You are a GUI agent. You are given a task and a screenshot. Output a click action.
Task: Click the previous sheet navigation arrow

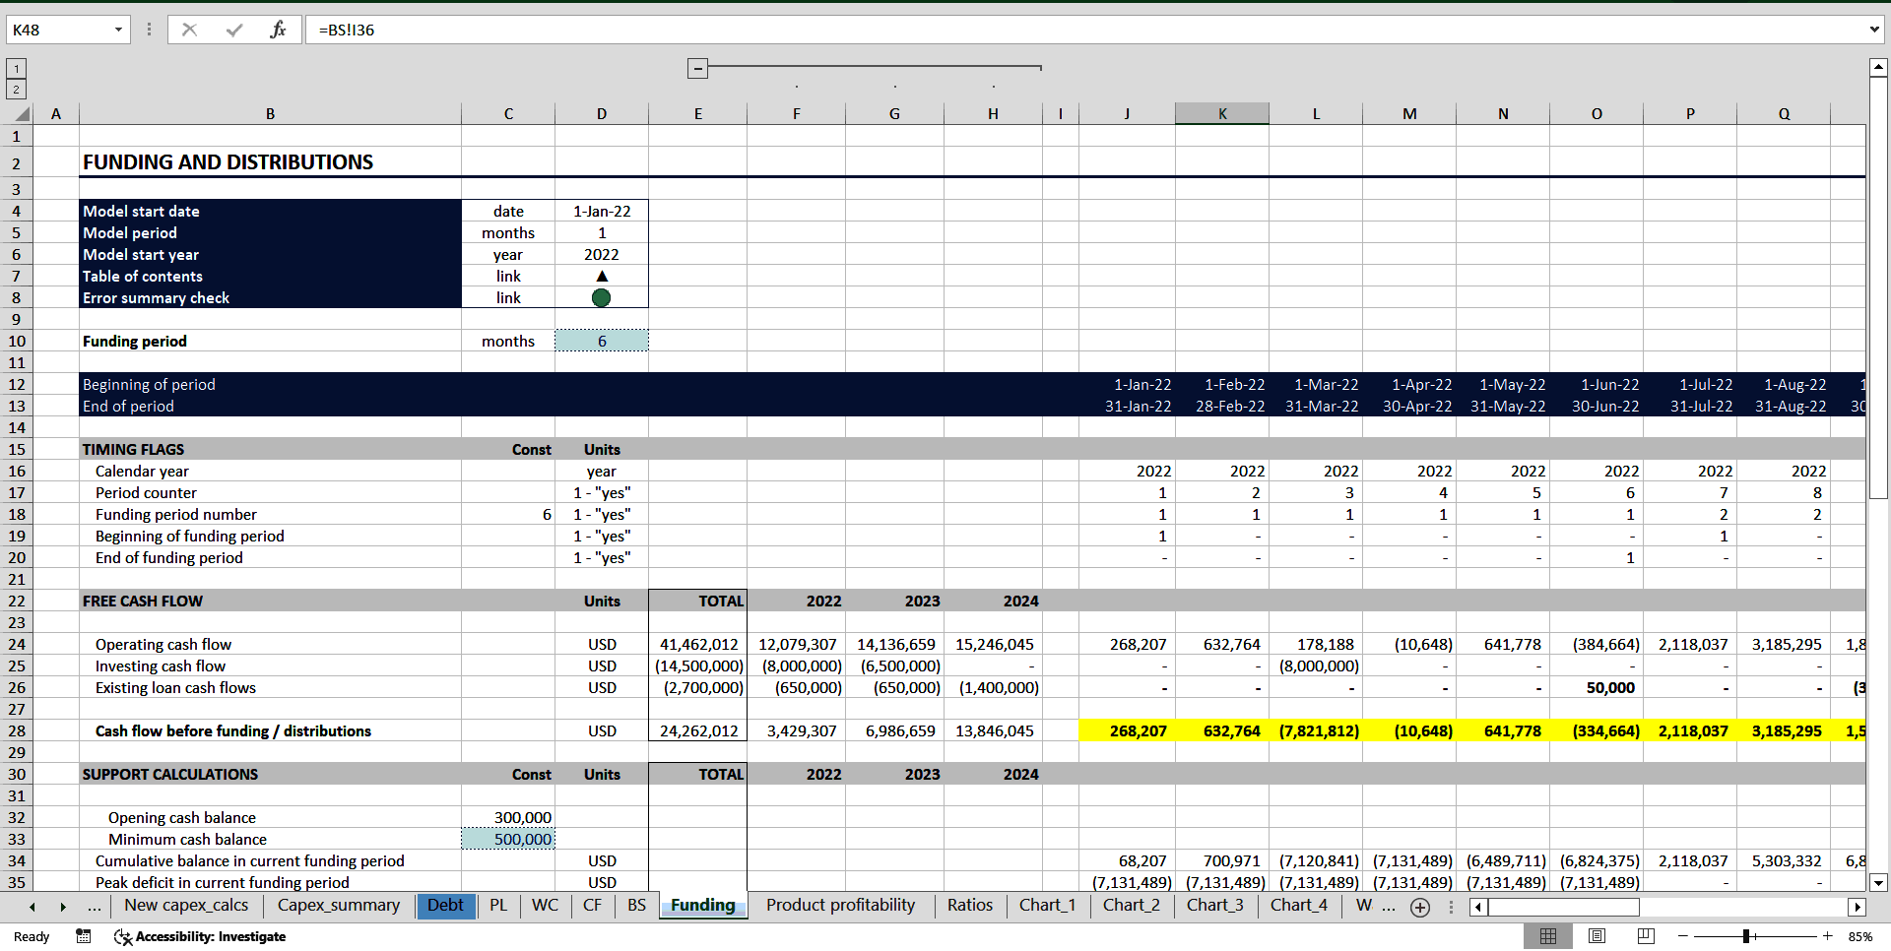(33, 907)
